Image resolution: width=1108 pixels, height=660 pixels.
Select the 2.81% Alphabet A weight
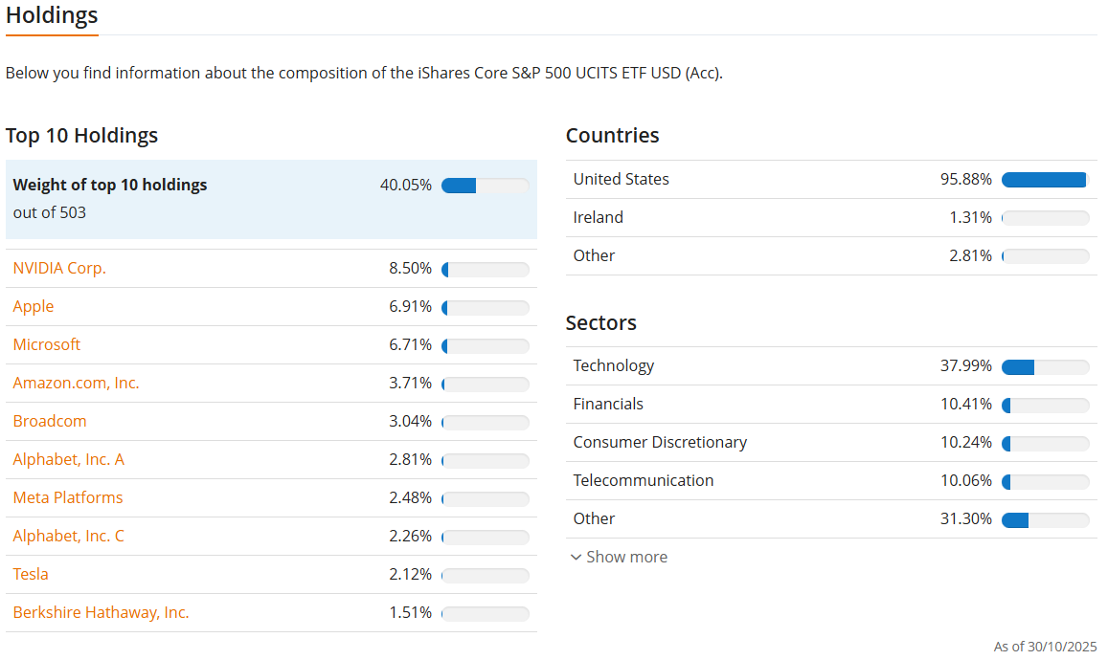point(410,459)
